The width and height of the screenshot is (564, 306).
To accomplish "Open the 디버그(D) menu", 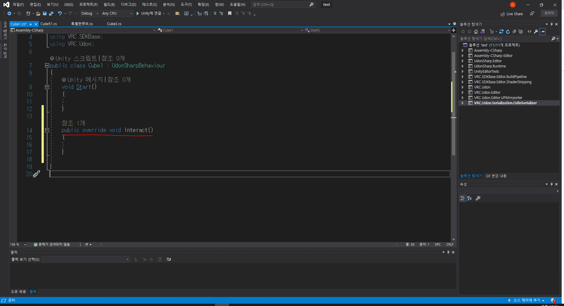I will point(128,5).
